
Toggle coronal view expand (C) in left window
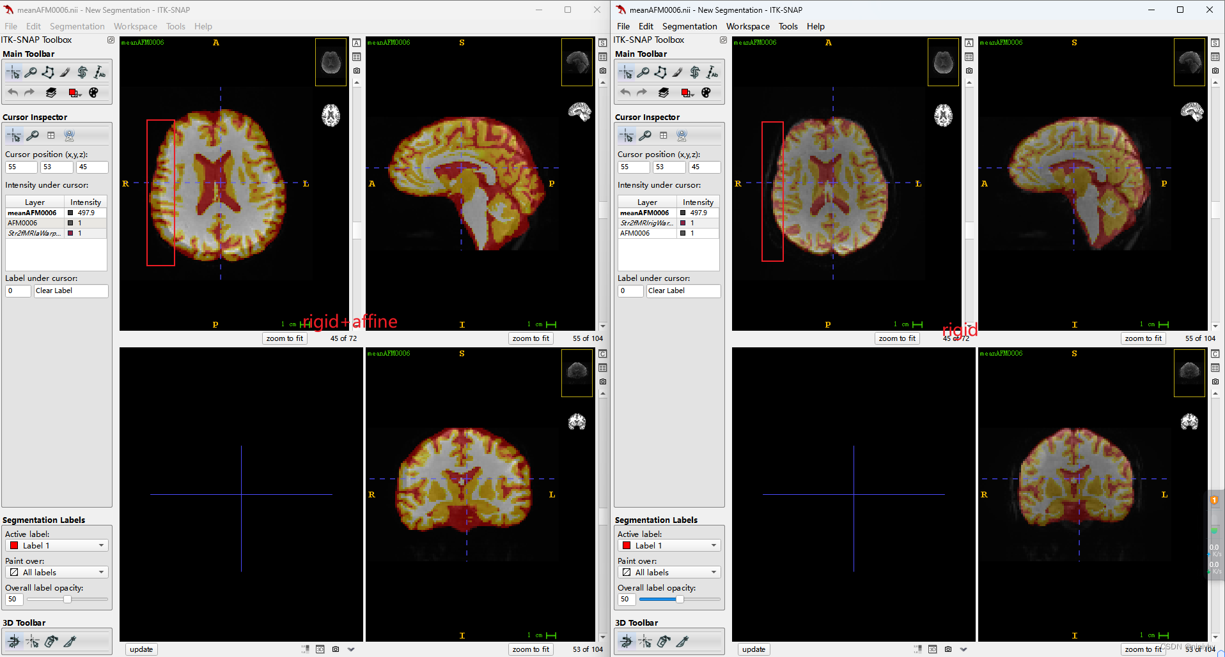(603, 354)
